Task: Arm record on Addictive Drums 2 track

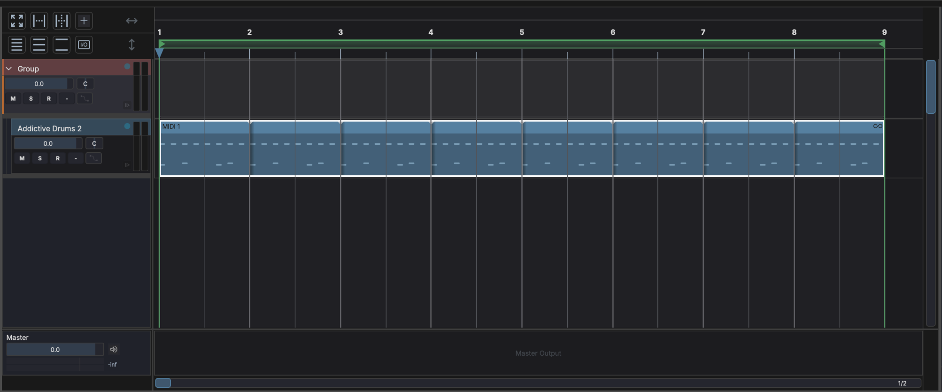Action: coord(58,158)
